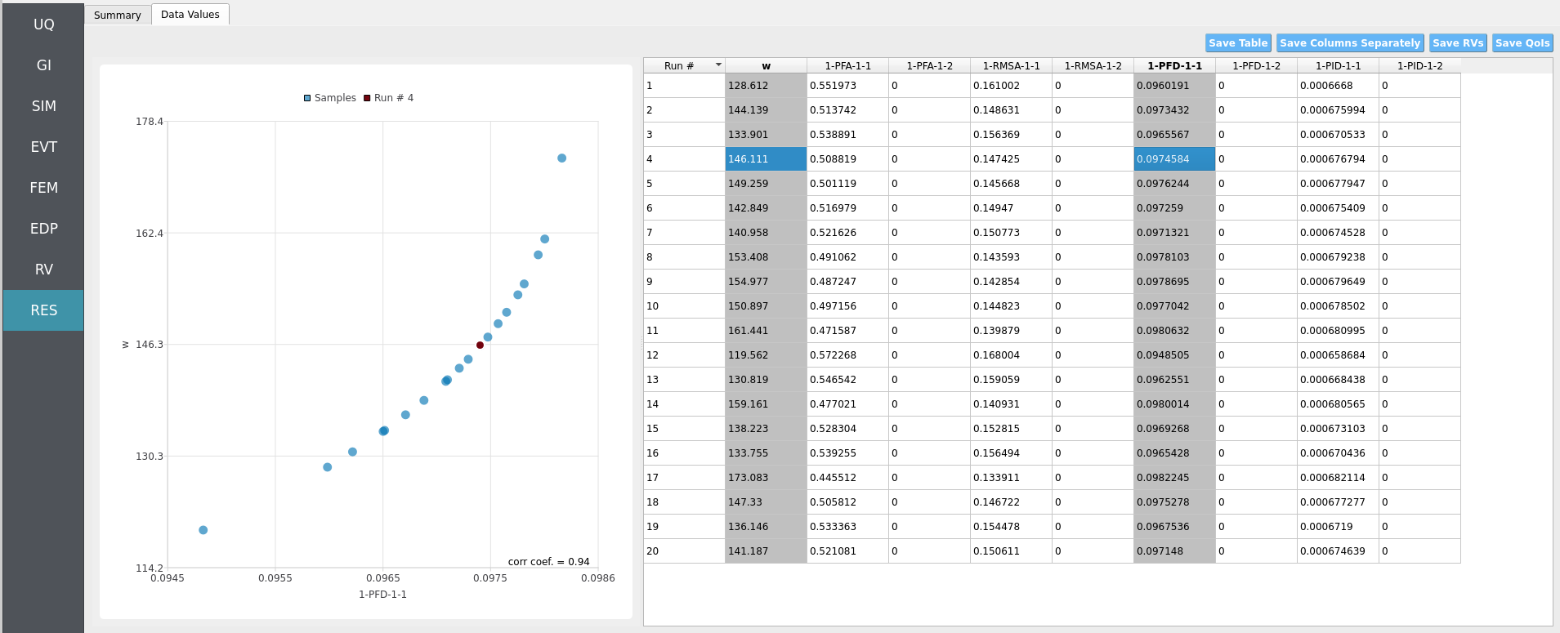Select the w column header
The image size is (1560, 633).
[766, 65]
